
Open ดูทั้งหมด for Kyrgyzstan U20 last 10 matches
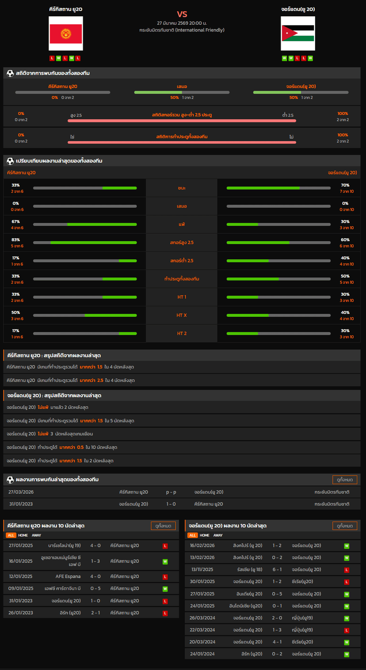(x=163, y=526)
